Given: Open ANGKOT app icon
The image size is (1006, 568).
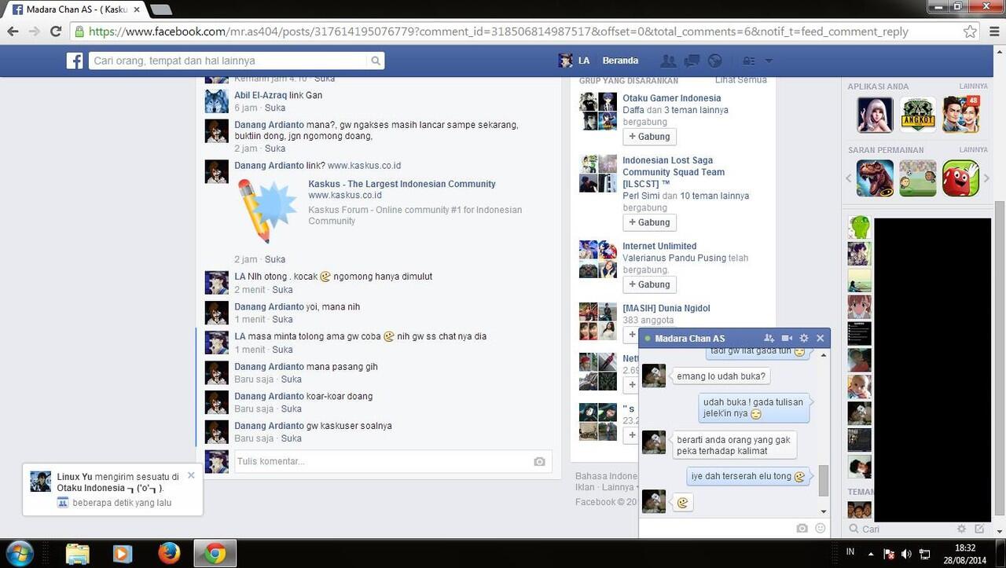Looking at the screenshot, I should (x=918, y=115).
